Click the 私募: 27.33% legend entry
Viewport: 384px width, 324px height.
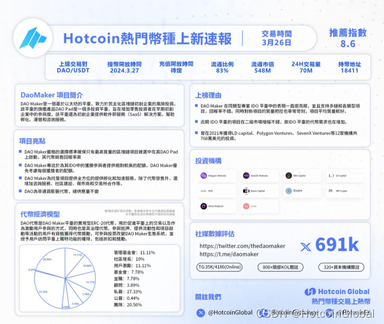(x=128, y=291)
